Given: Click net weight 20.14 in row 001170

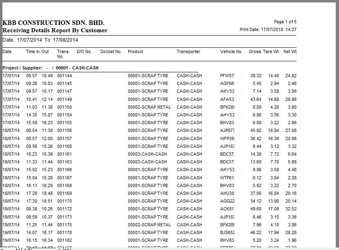Looking at the screenshot, I should (x=291, y=201).
